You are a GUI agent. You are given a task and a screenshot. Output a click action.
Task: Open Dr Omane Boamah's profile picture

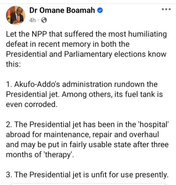15,15
